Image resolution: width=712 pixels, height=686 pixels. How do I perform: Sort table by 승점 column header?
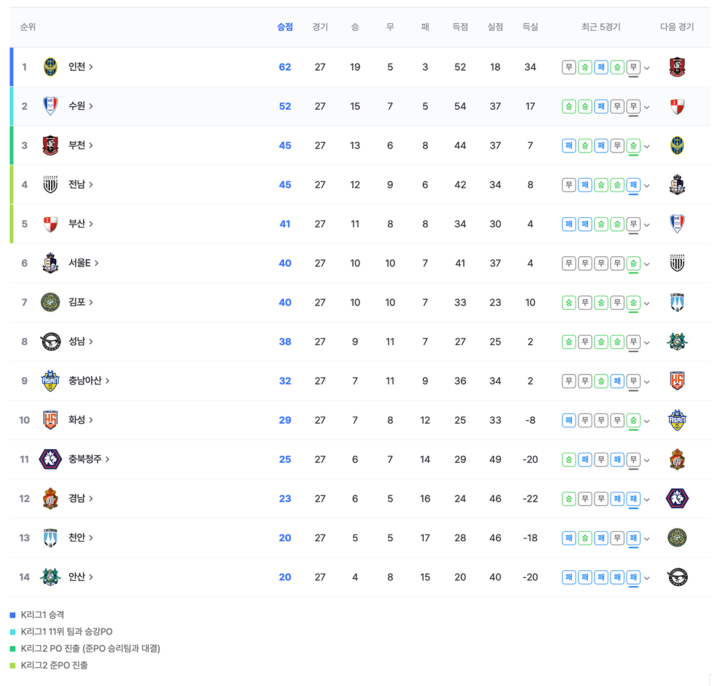tap(285, 27)
